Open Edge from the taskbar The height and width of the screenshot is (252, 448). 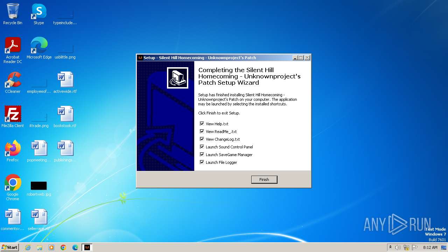pos(75,247)
